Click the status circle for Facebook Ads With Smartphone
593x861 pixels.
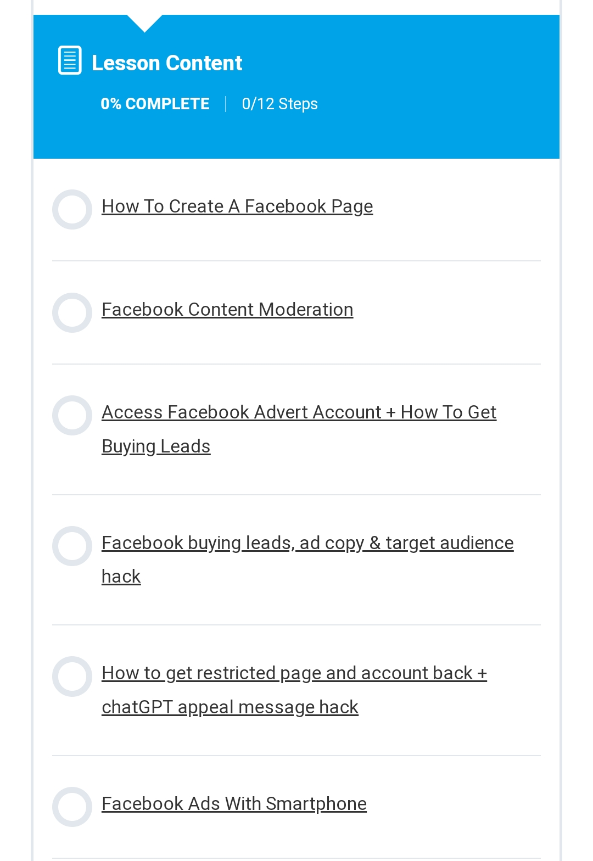(72, 807)
